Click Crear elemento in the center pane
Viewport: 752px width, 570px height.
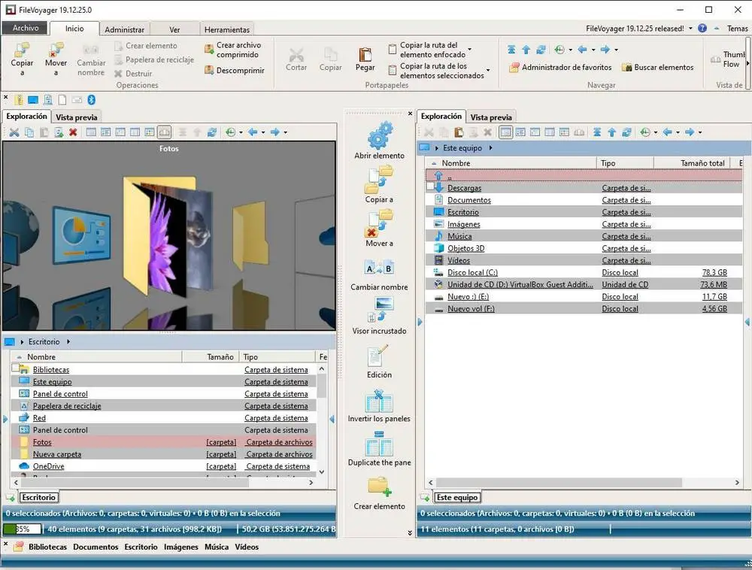[379, 493]
